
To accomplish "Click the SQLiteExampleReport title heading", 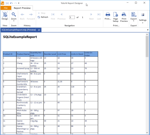I will tap(20, 37).
